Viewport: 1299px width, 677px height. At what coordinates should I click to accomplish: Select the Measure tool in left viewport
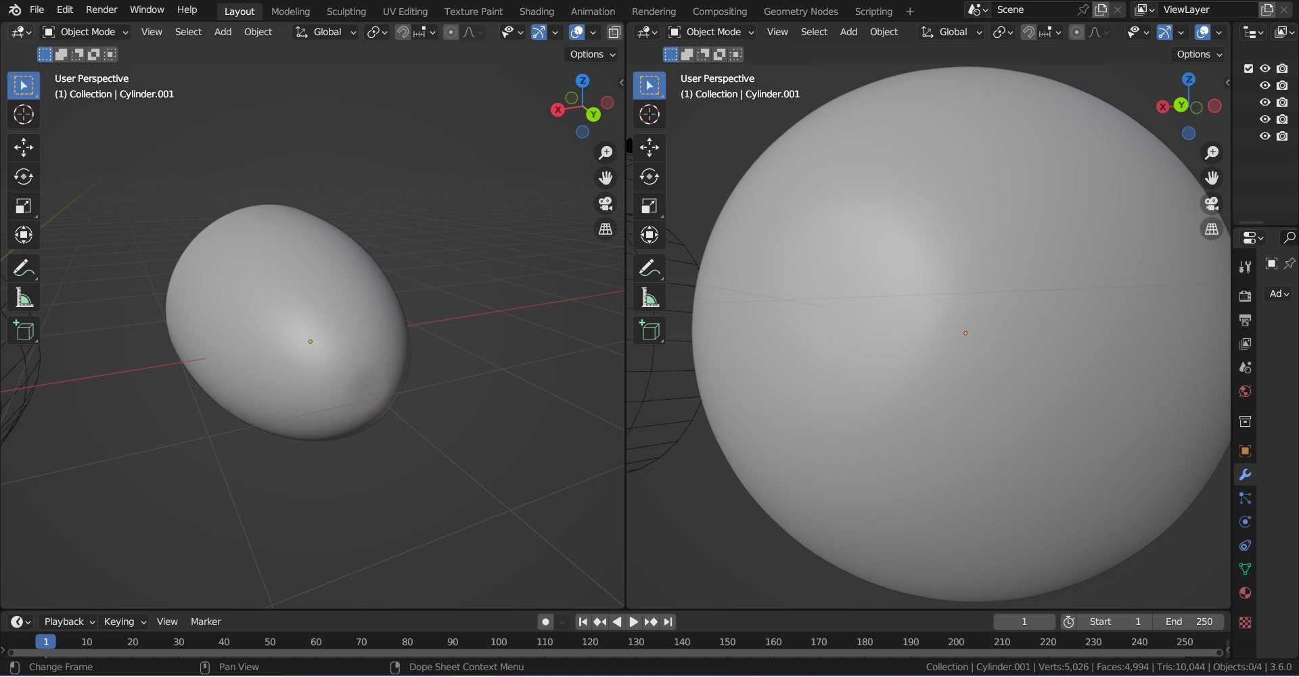click(x=24, y=298)
